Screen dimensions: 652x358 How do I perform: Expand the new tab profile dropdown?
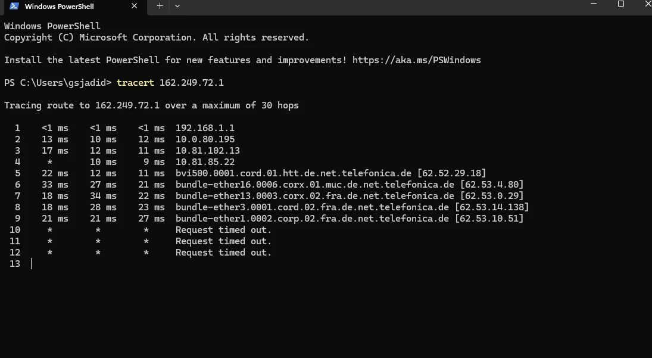[177, 6]
